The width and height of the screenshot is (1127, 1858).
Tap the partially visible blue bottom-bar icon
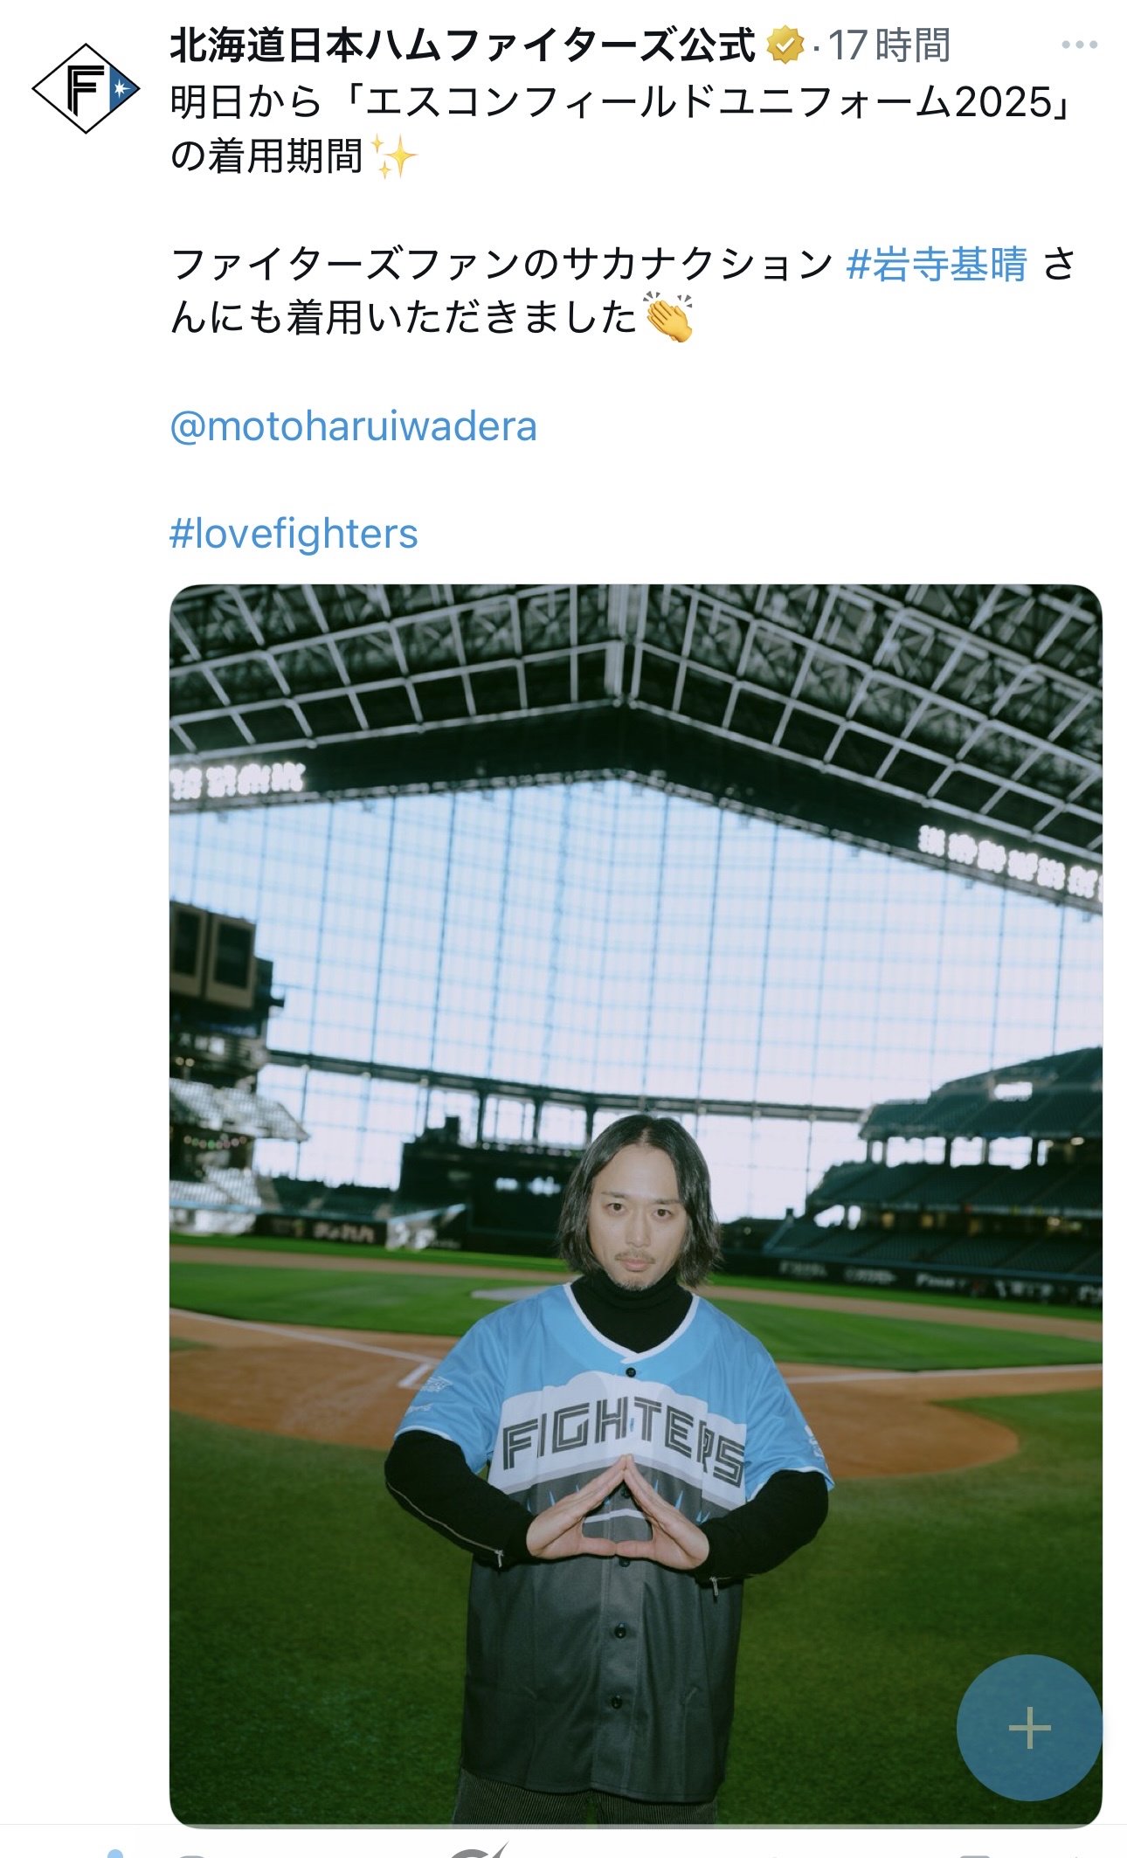[114, 1853]
